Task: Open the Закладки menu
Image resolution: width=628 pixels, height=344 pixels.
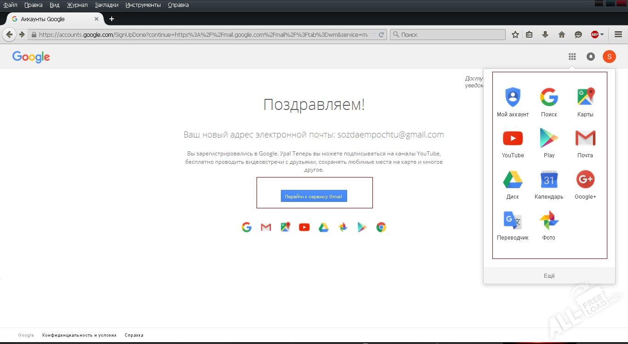Action: pyautogui.click(x=106, y=5)
